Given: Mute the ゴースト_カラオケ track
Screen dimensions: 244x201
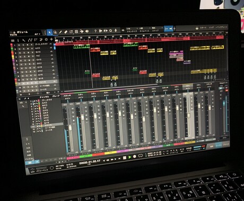Looking at the screenshot, I should (x=20, y=45).
